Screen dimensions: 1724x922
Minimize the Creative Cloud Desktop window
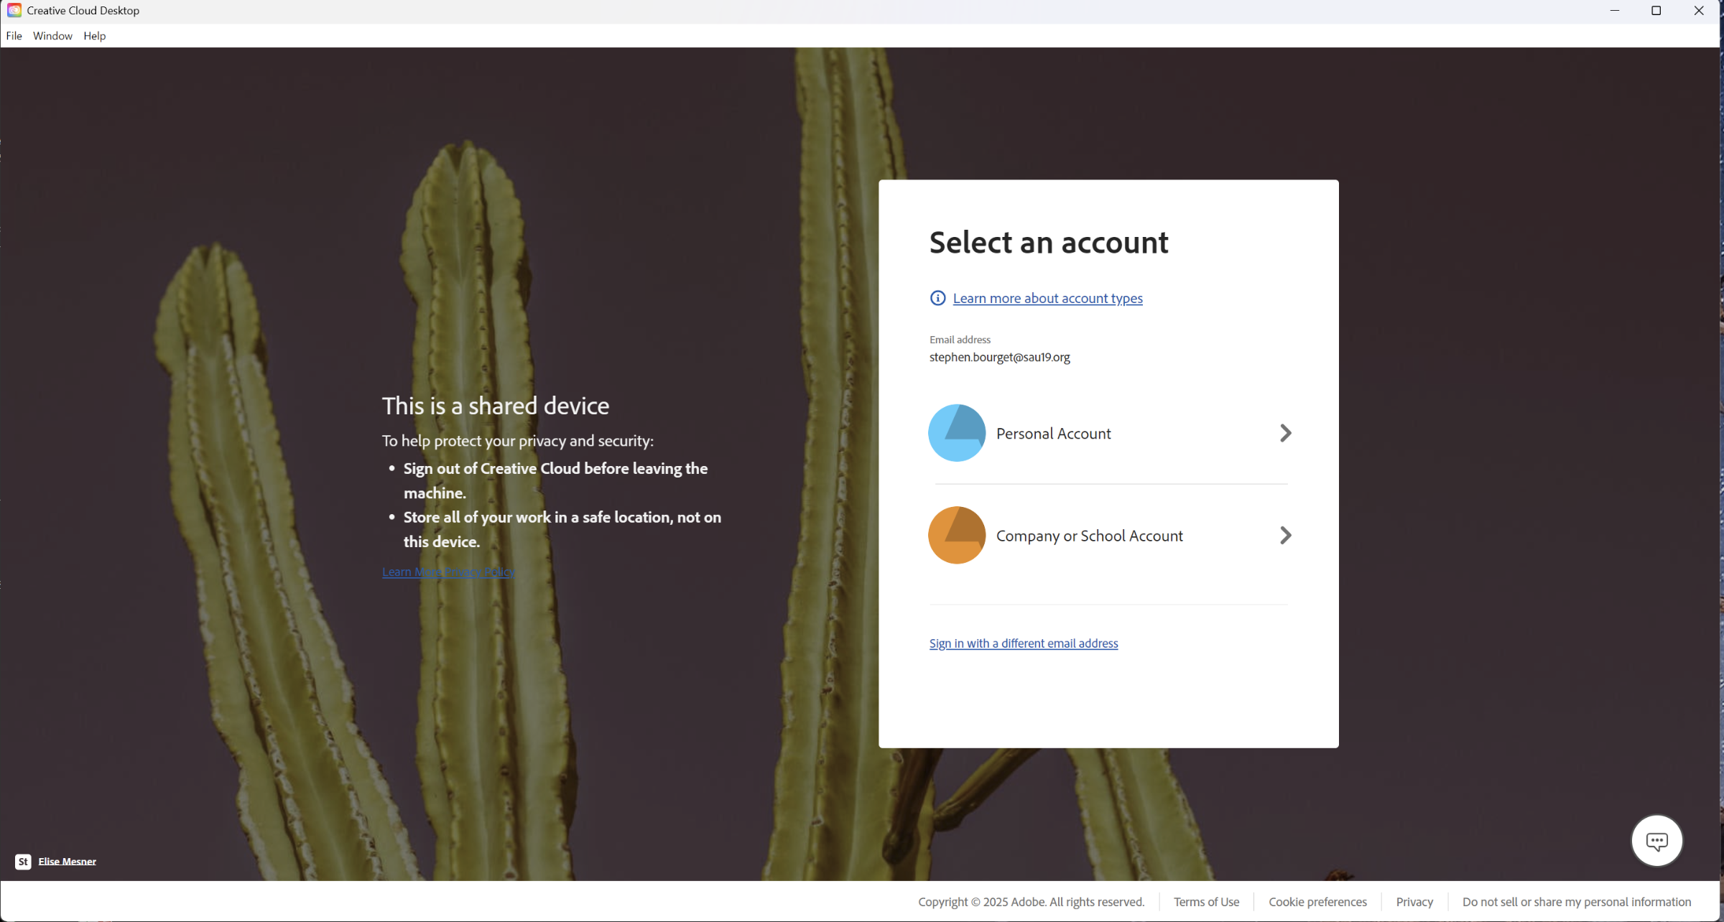(x=1615, y=11)
